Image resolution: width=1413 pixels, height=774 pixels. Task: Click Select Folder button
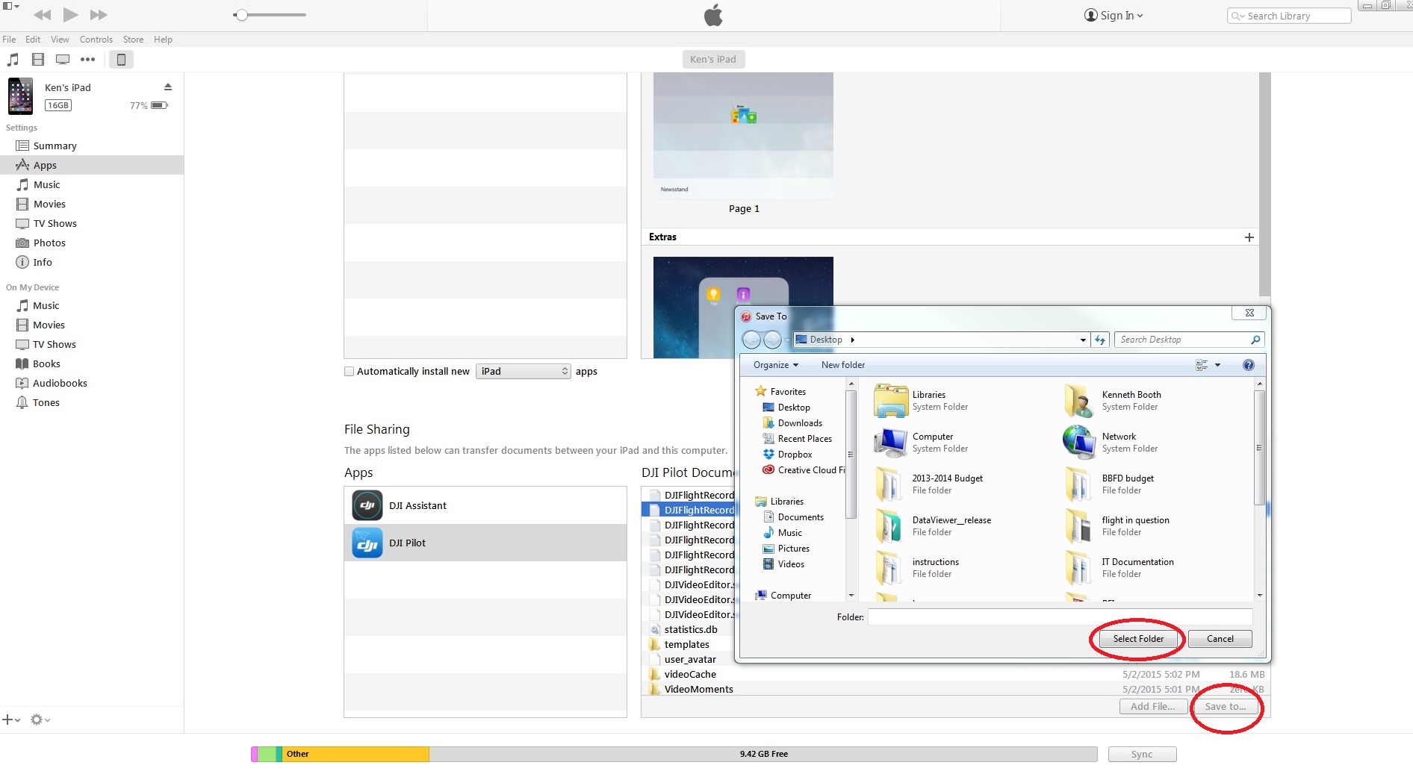pos(1138,639)
